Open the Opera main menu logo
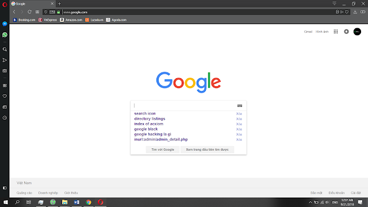Image resolution: width=368 pixels, height=207 pixels. (x=5, y=5)
